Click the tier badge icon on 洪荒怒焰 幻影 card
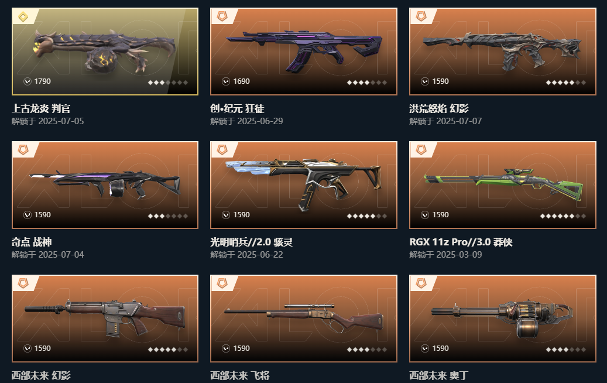Image resolution: width=607 pixels, height=383 pixels. (421, 16)
